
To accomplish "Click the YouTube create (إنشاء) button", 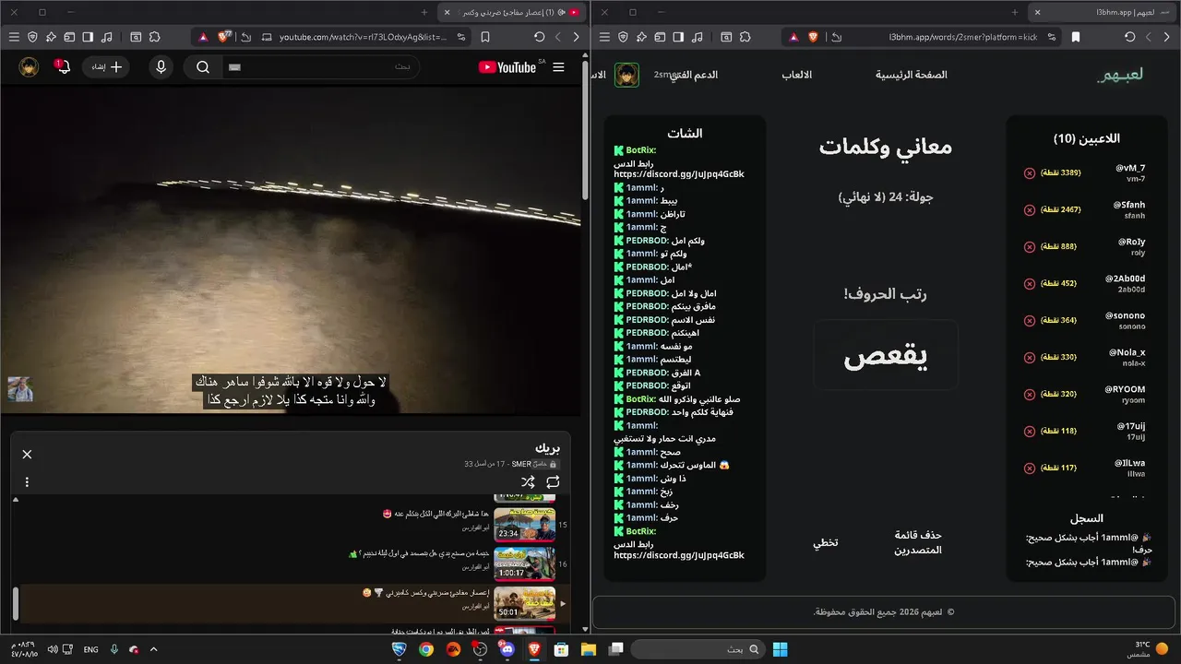I will pyautogui.click(x=106, y=67).
